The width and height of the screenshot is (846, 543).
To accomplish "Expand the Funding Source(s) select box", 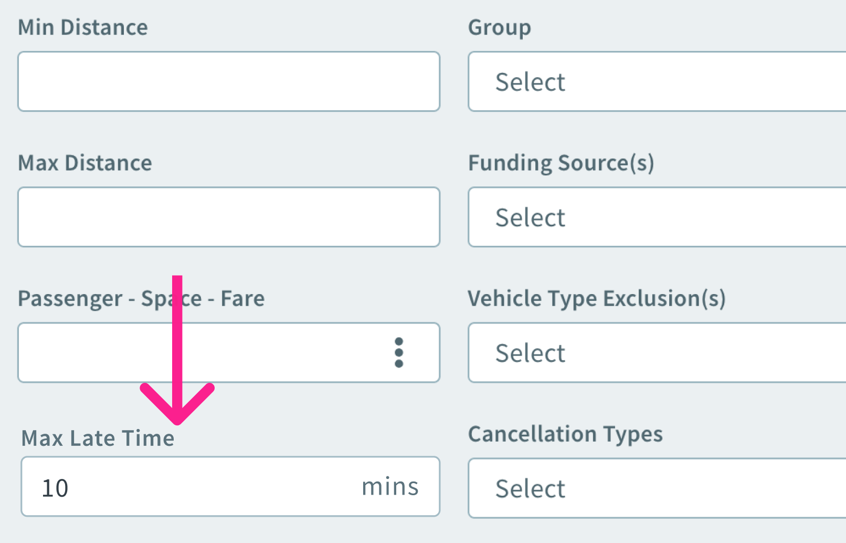I will [x=656, y=217].
